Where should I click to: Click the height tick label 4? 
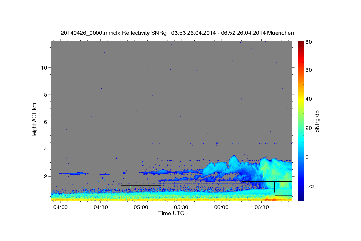coord(45,149)
